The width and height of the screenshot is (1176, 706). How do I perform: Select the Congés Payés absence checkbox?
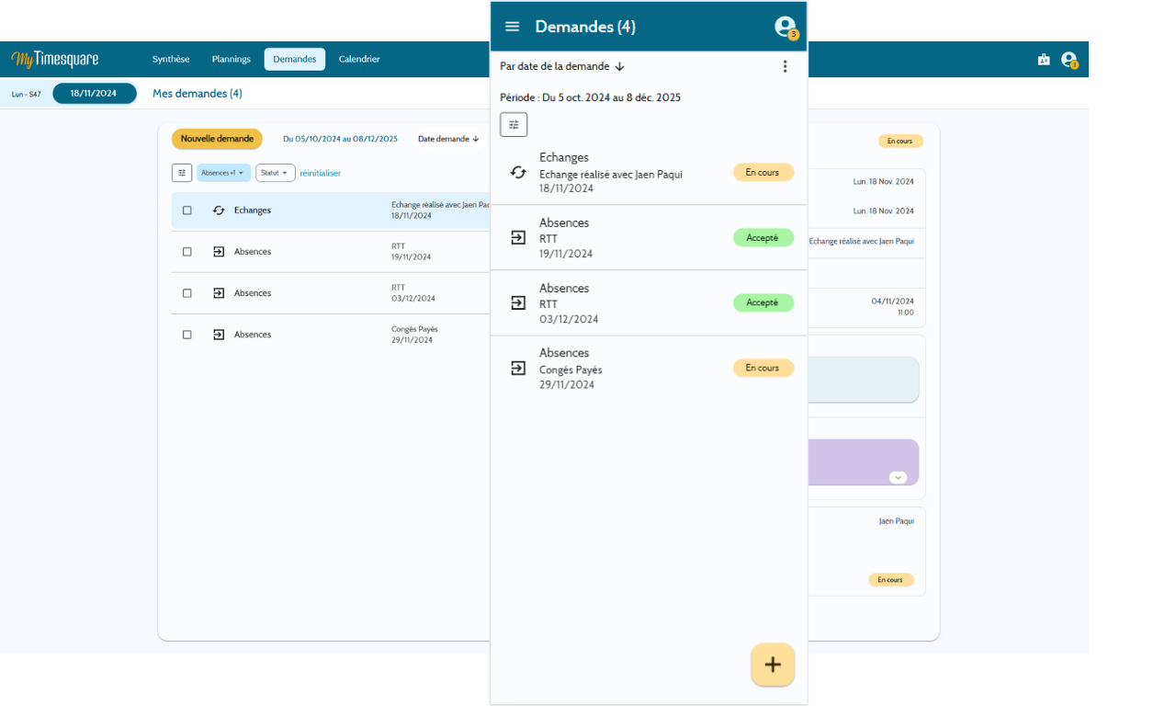click(187, 335)
